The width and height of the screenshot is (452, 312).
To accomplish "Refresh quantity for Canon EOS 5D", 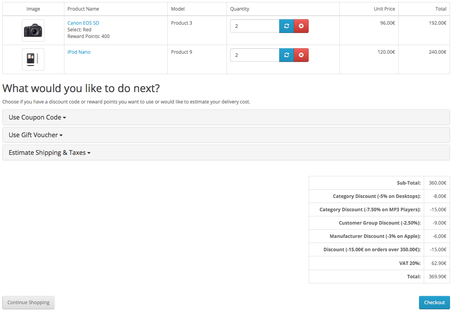I will (x=287, y=26).
